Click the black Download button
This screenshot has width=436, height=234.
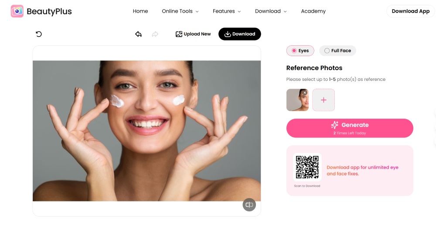240,34
